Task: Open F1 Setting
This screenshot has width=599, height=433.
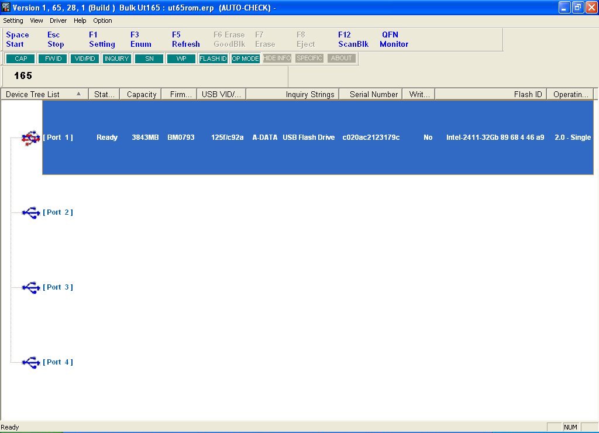Action: point(102,39)
